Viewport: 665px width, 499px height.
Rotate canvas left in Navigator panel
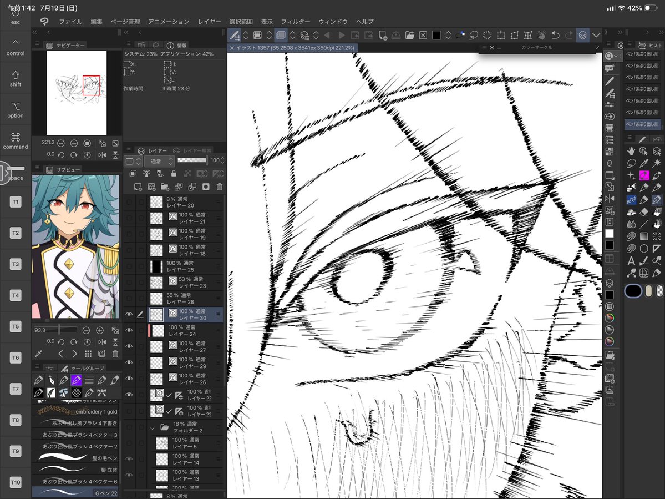point(60,155)
